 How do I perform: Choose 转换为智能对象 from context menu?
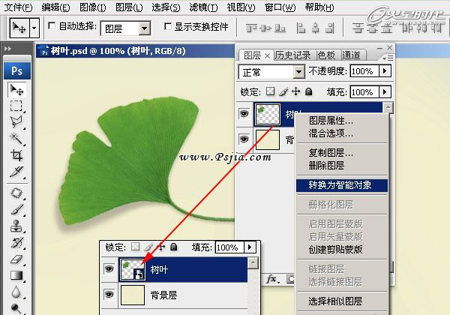pos(340,184)
